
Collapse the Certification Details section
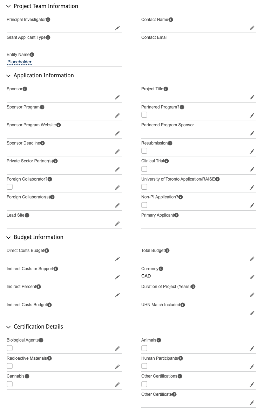[x=8, y=327]
